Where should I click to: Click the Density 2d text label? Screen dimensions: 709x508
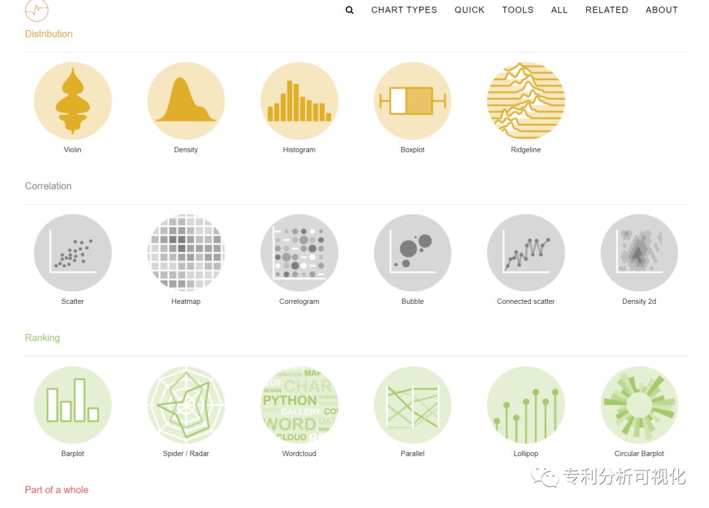pos(639,301)
